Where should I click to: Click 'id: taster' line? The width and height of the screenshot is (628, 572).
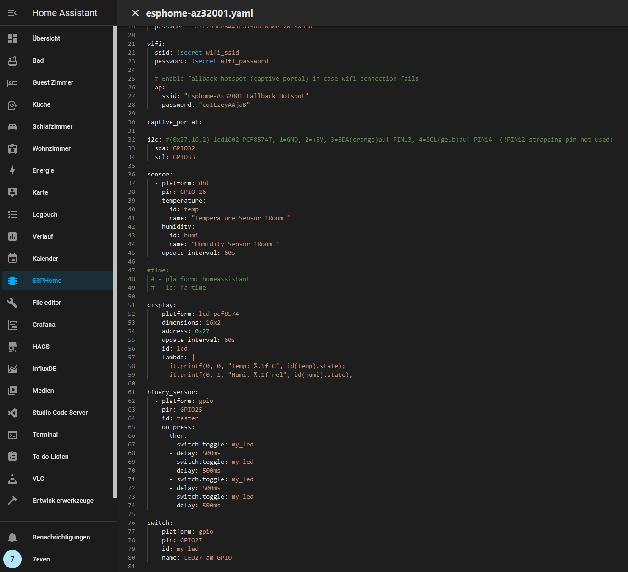(x=180, y=418)
